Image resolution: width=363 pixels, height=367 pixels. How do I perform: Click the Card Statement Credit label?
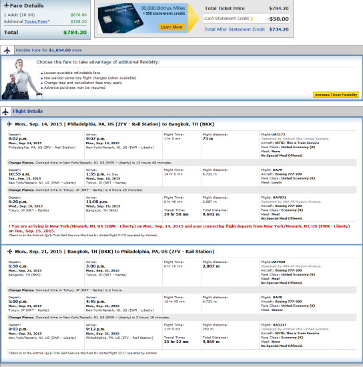pyautogui.click(x=227, y=18)
